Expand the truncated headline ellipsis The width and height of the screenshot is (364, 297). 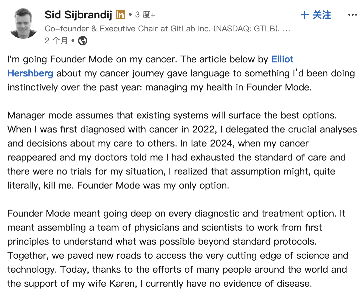286,29
